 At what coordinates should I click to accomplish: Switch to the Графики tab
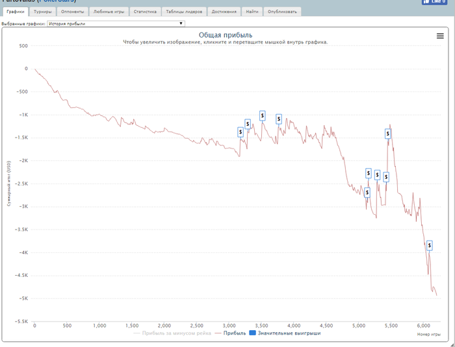[x=16, y=12]
